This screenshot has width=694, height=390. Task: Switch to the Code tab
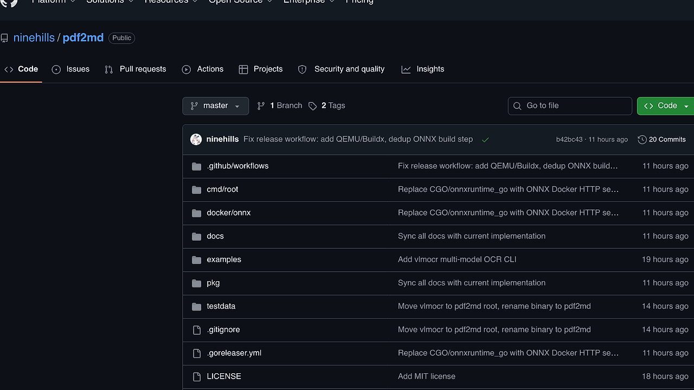click(x=21, y=69)
